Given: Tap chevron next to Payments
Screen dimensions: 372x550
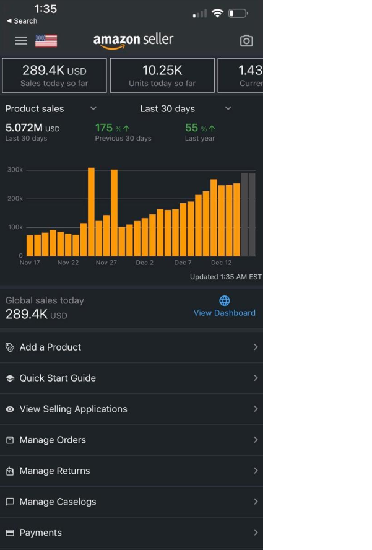Looking at the screenshot, I should pyautogui.click(x=256, y=532).
